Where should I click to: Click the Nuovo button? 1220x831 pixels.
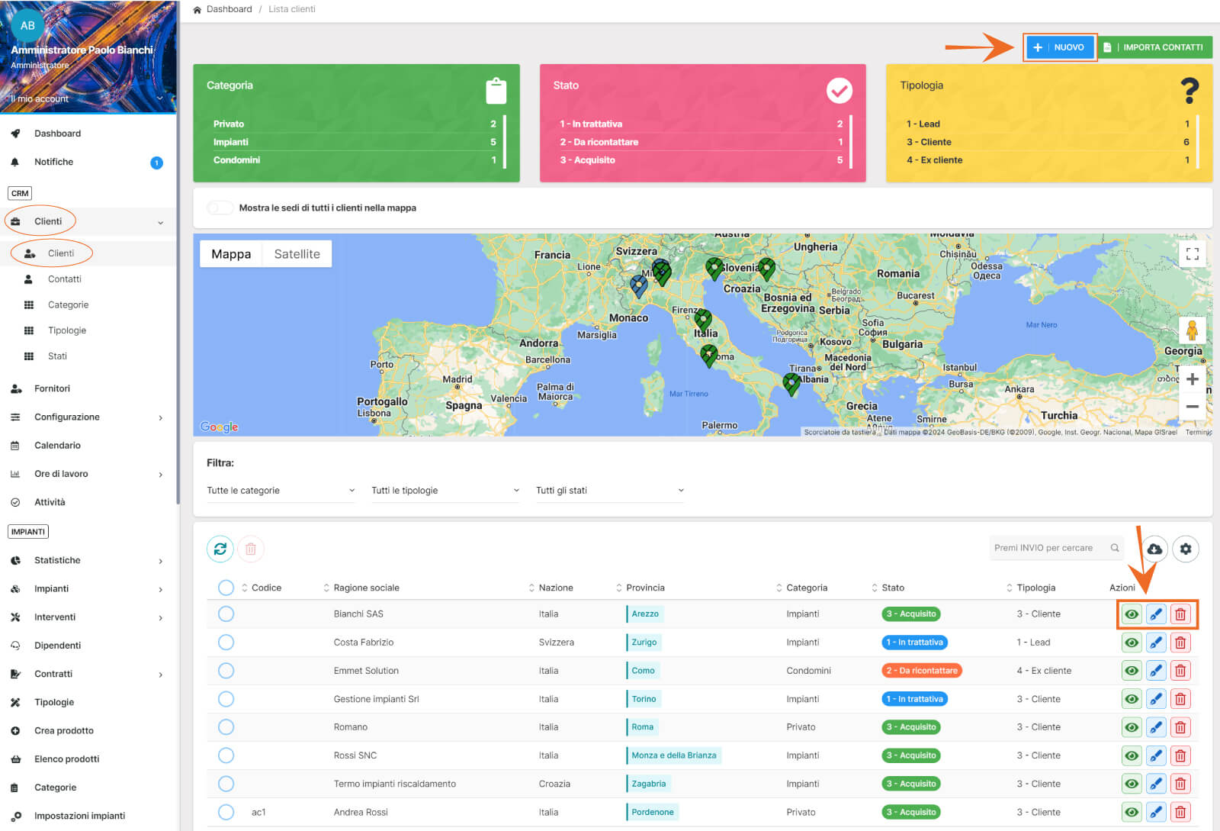(x=1059, y=47)
